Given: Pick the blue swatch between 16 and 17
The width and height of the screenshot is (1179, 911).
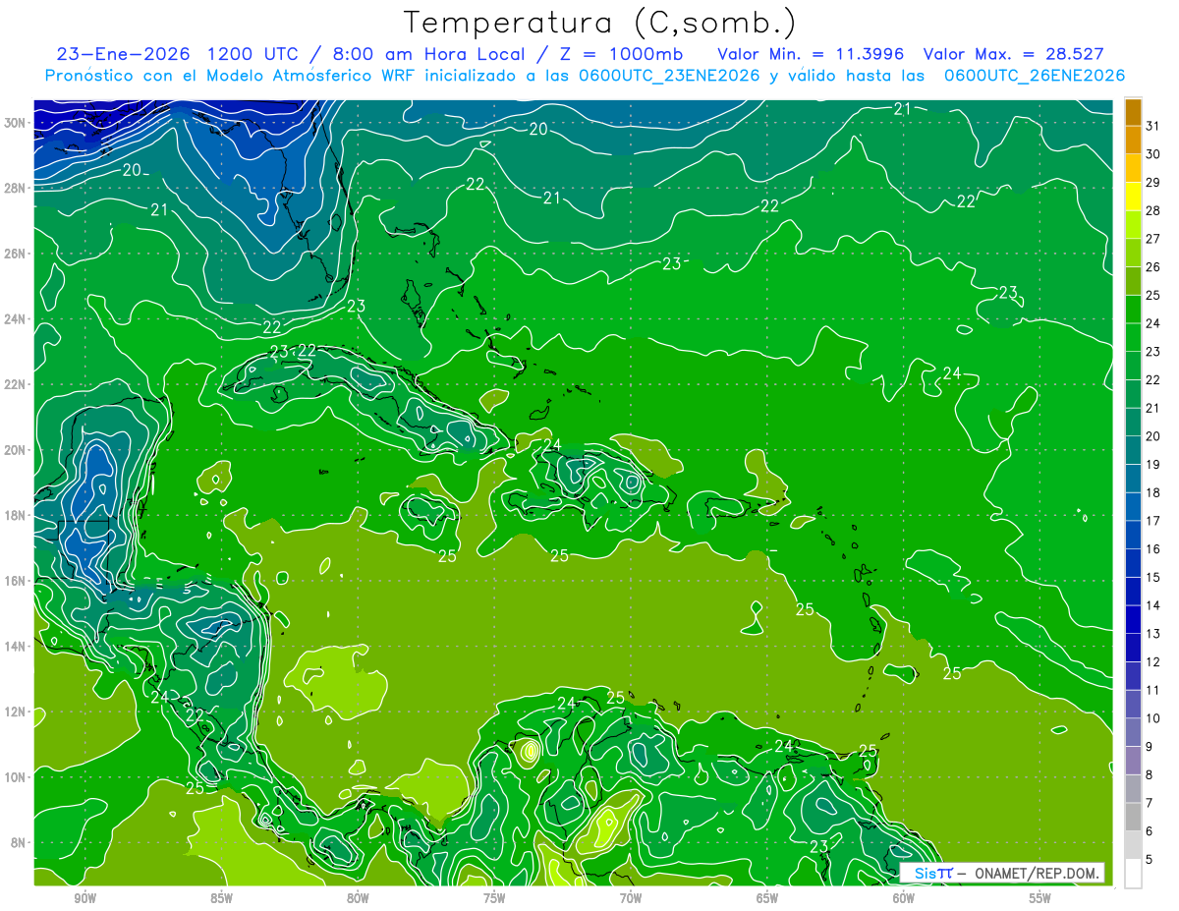Looking at the screenshot, I should (1133, 535).
